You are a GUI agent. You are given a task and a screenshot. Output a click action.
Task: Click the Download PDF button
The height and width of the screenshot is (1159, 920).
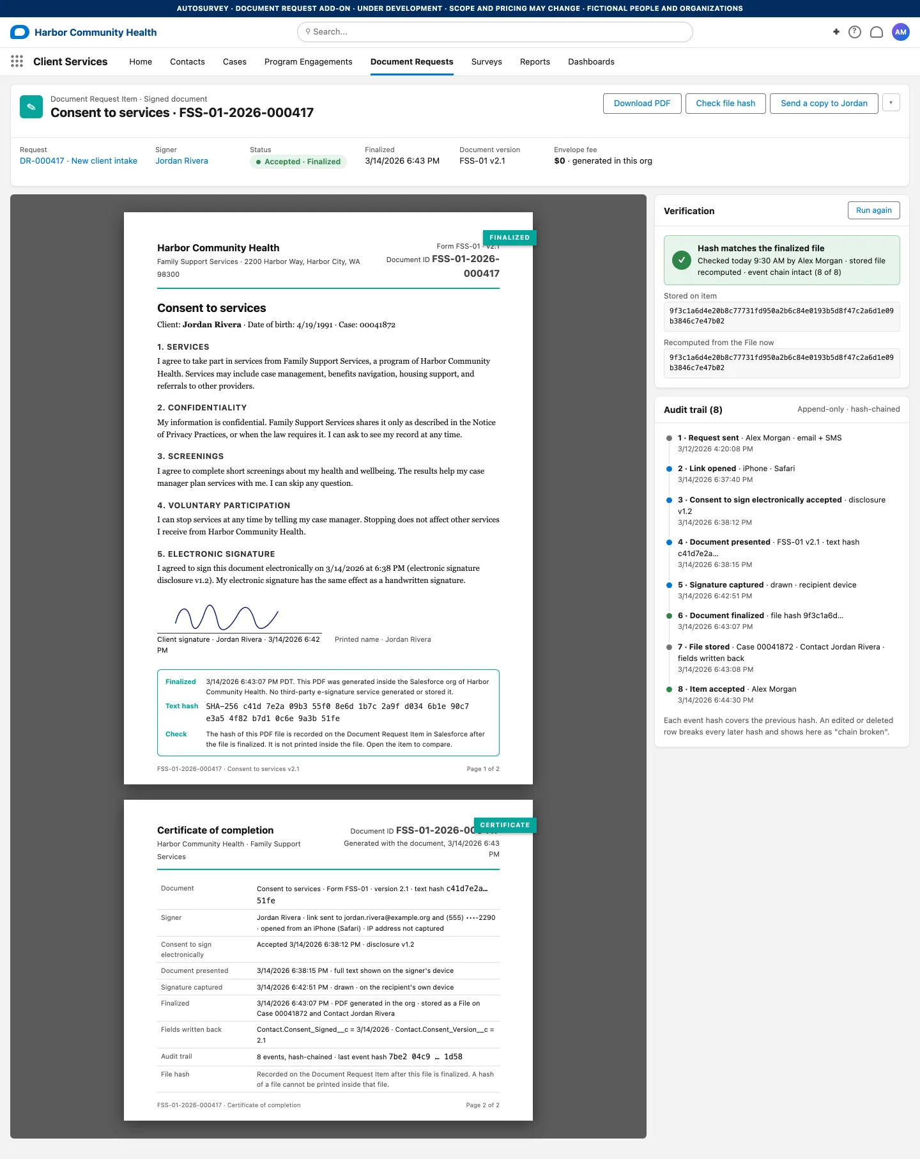point(642,104)
